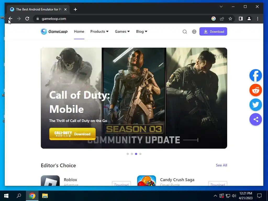Expand the Blog dropdown menu
The width and height of the screenshot is (268, 201).
click(142, 31)
